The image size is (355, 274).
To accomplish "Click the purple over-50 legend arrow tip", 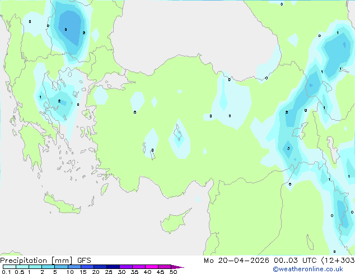I will click(177, 267).
